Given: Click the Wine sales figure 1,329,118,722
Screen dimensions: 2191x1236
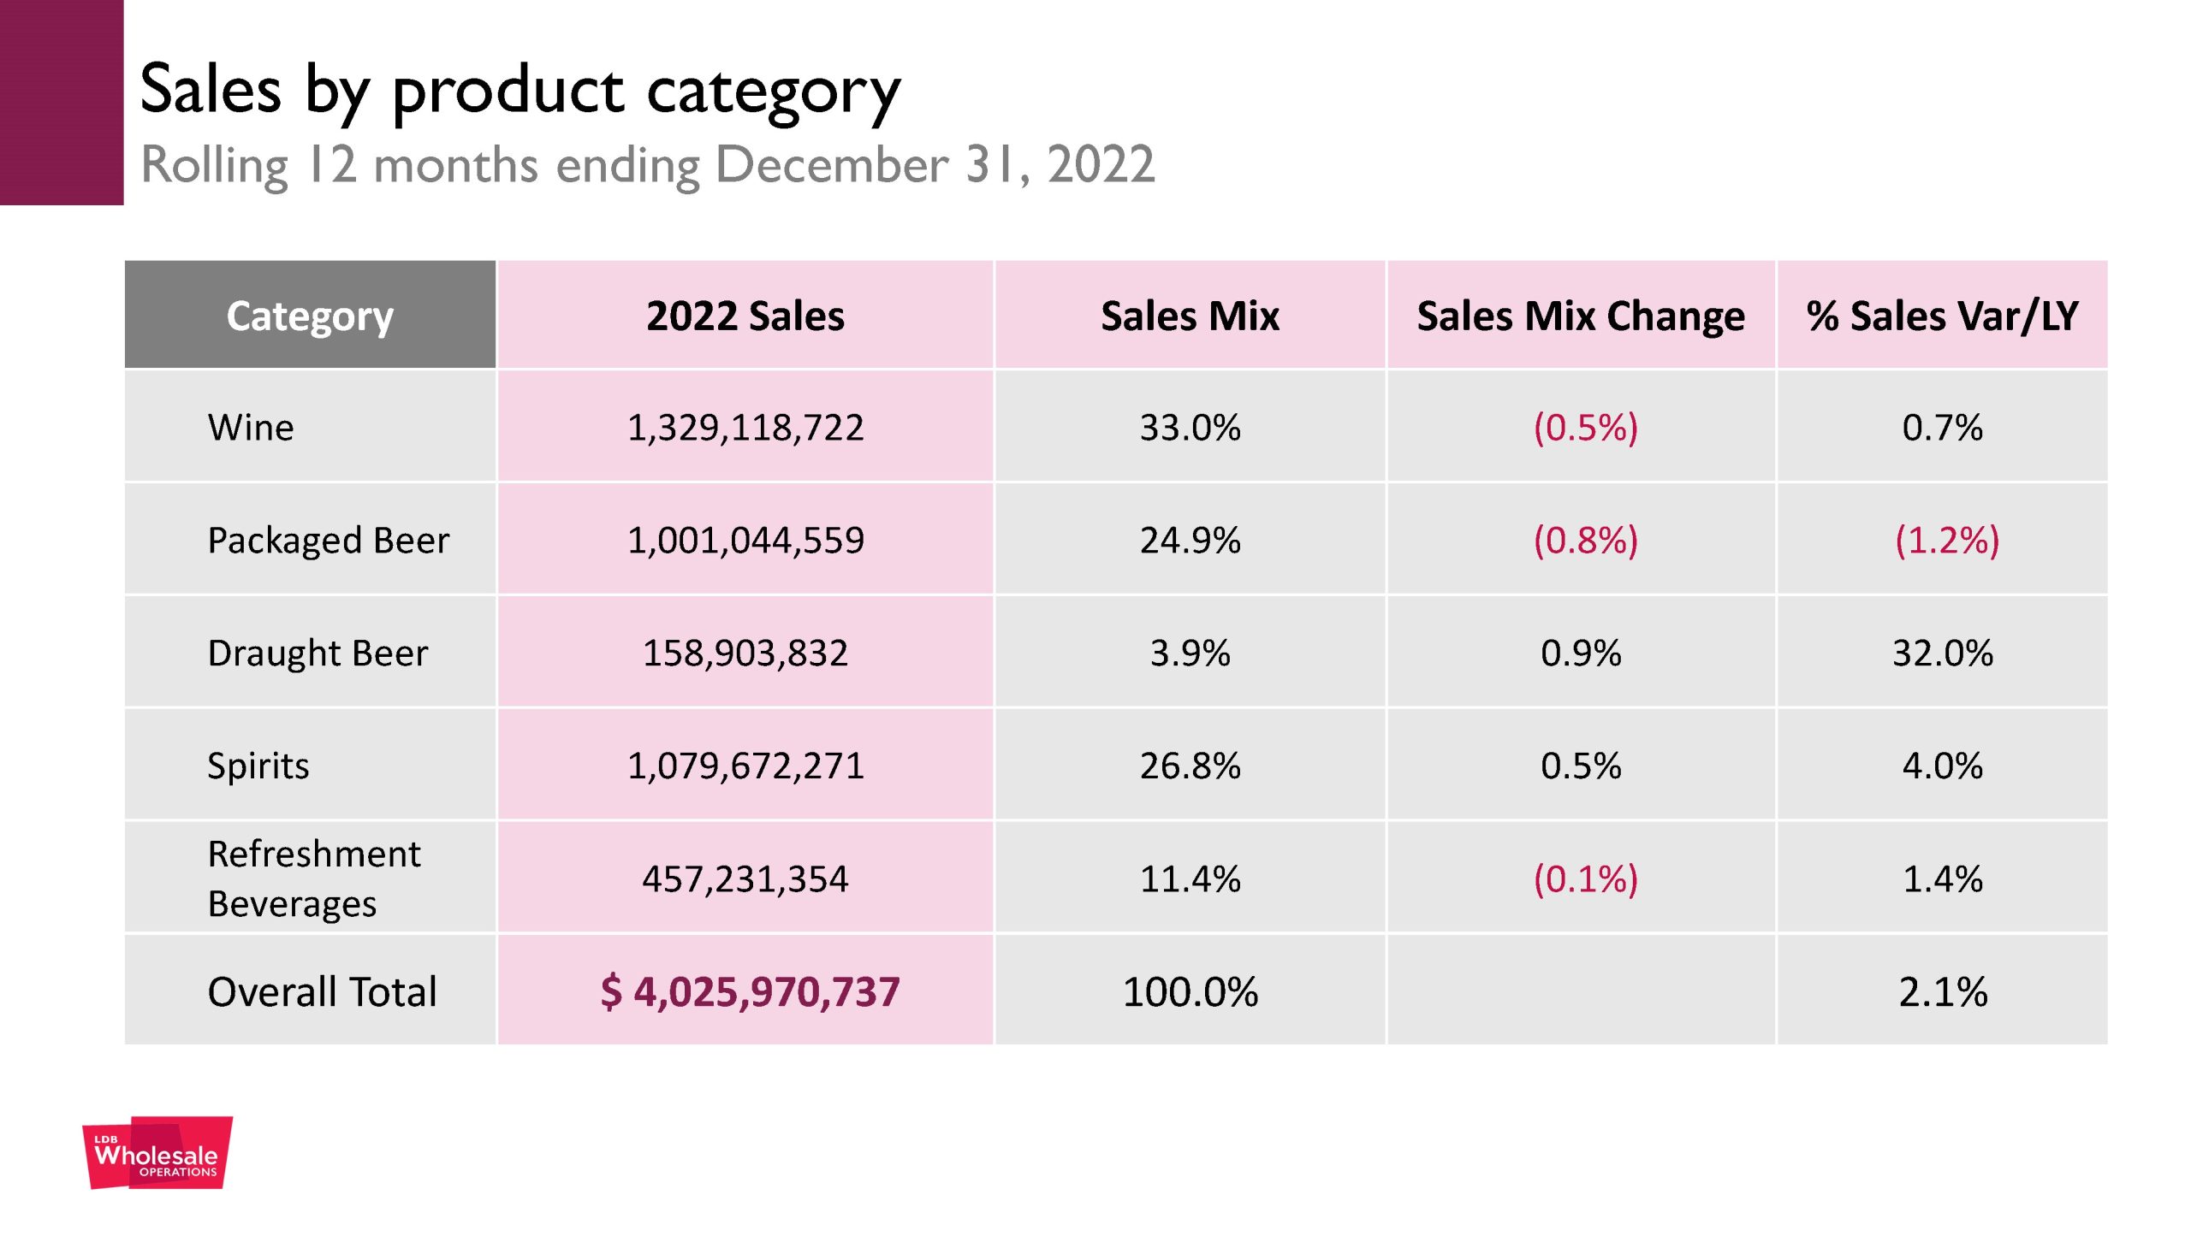Looking at the screenshot, I should click(x=745, y=427).
